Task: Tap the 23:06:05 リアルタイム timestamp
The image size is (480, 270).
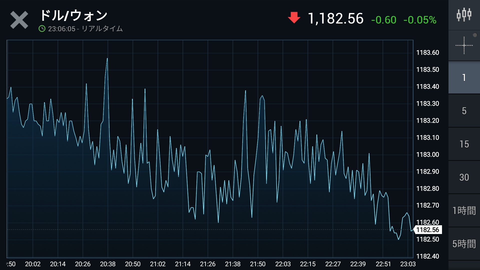Action: [85, 29]
